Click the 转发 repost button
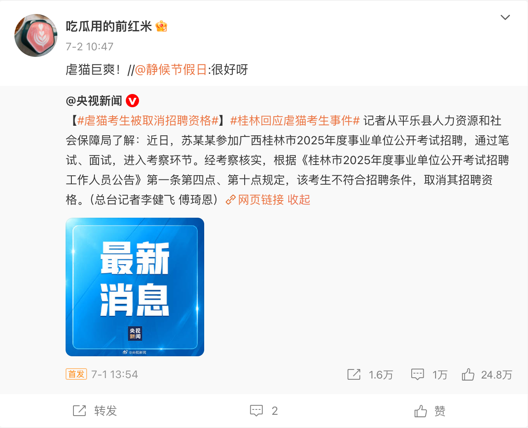The width and height of the screenshot is (528, 428). pos(95,411)
